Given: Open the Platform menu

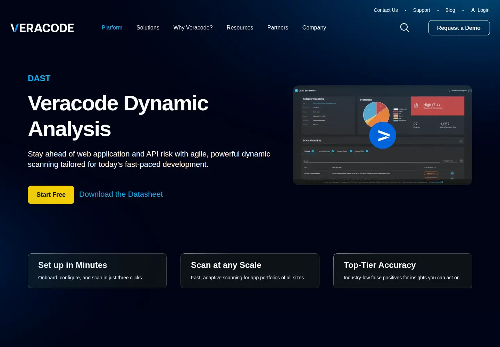Looking at the screenshot, I should click(x=112, y=28).
